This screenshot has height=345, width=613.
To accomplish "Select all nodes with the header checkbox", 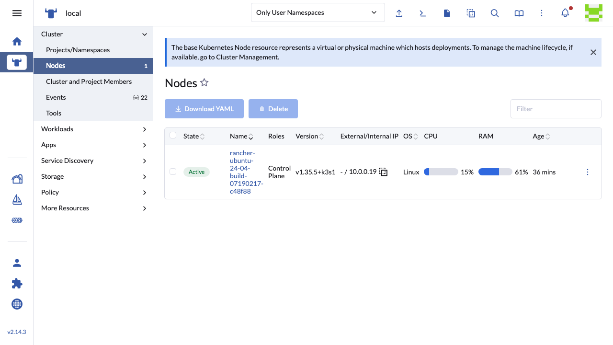I will coord(173,136).
